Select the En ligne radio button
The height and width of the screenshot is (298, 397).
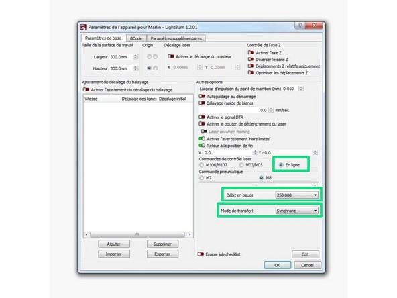coord(281,165)
